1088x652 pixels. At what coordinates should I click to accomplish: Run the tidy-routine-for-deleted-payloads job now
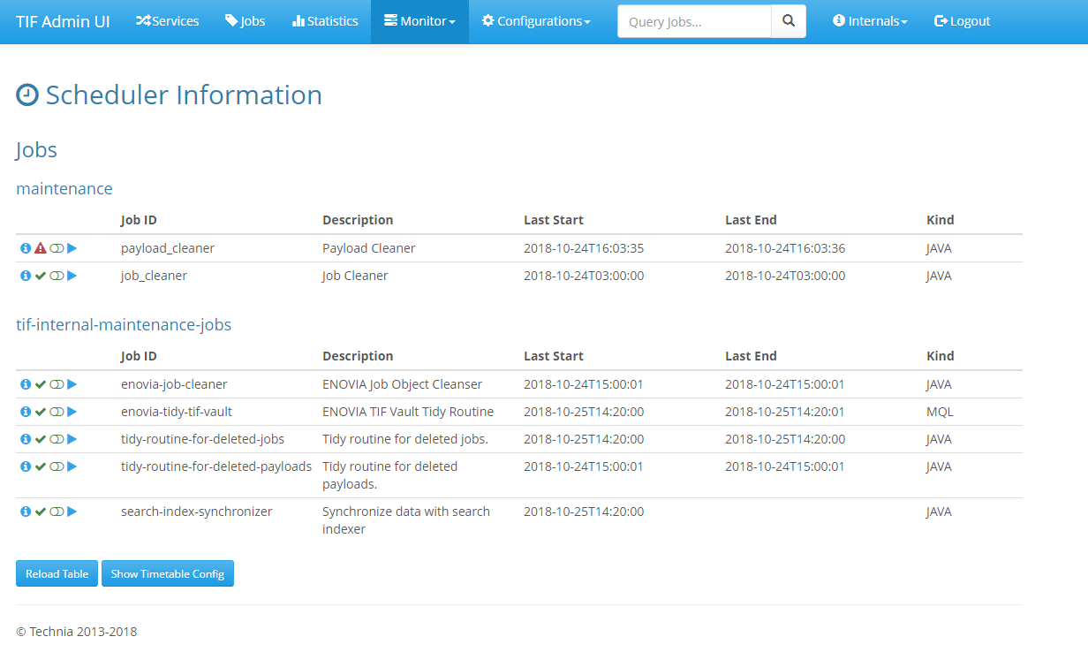pos(72,467)
